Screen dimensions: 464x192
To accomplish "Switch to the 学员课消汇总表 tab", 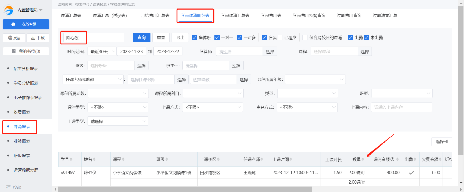I will pos(235,15).
